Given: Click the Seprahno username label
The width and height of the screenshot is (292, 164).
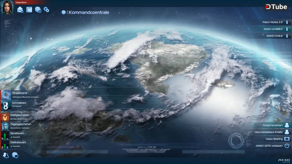Looking at the screenshot, I should [21, 2].
